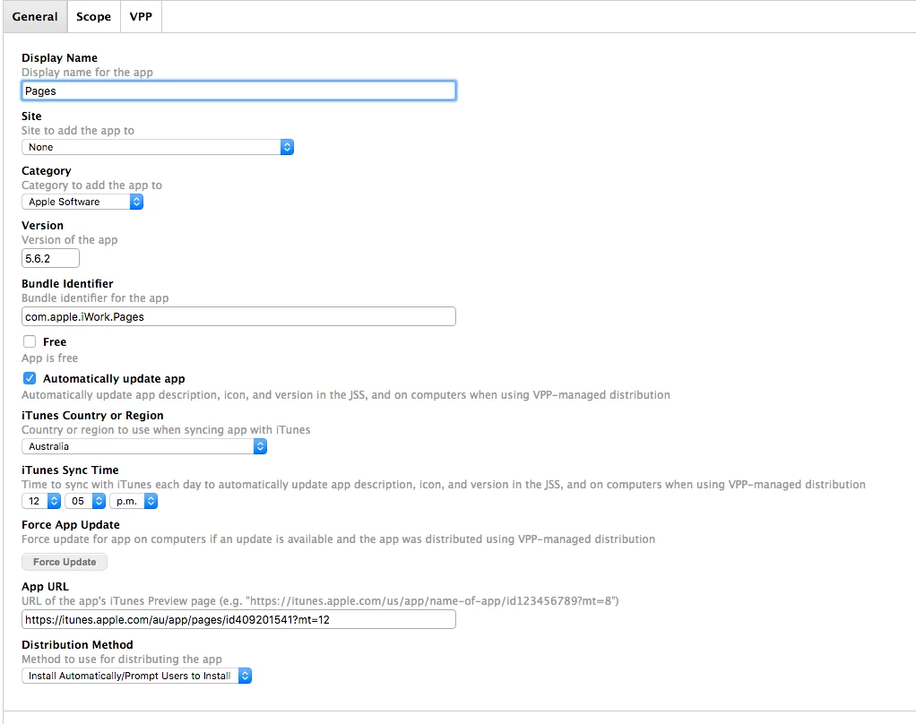Open the Scope tab
916x724 pixels.
pos(93,16)
